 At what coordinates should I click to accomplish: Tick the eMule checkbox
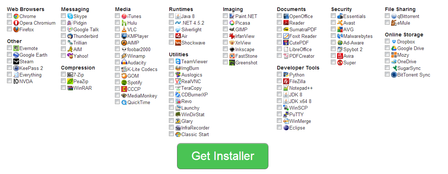[387, 22]
